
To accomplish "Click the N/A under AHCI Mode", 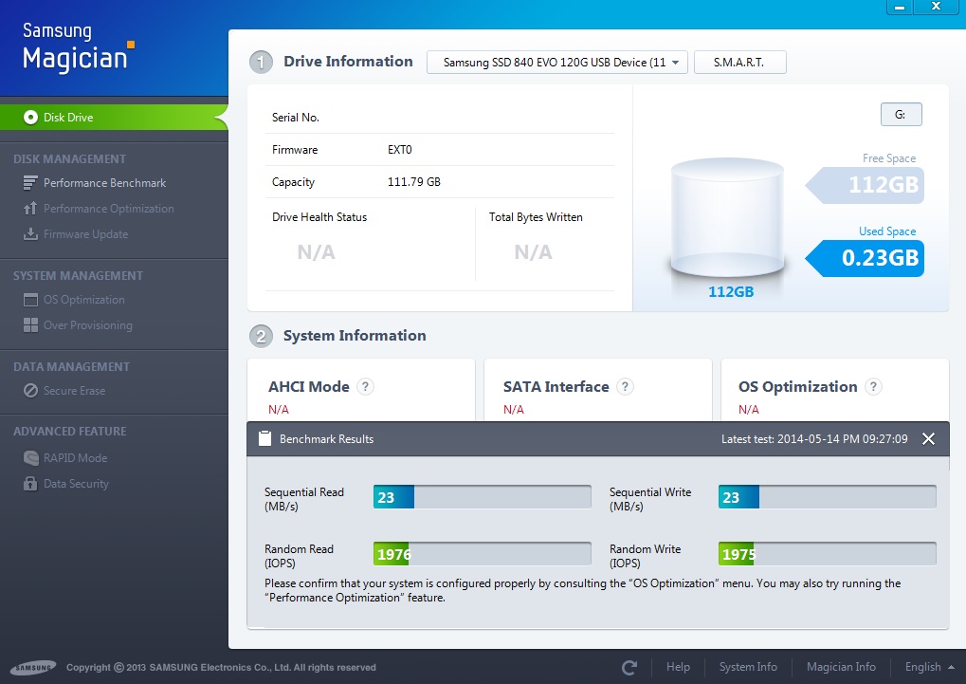I will (x=279, y=410).
